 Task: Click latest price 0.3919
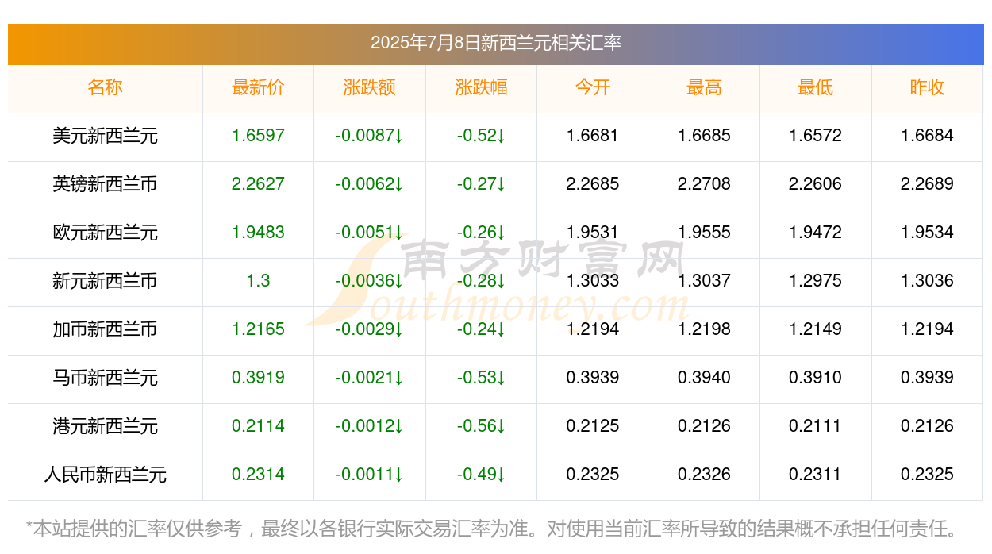tap(258, 378)
